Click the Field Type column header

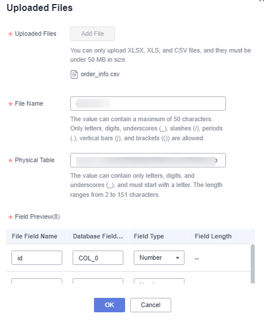click(x=149, y=236)
